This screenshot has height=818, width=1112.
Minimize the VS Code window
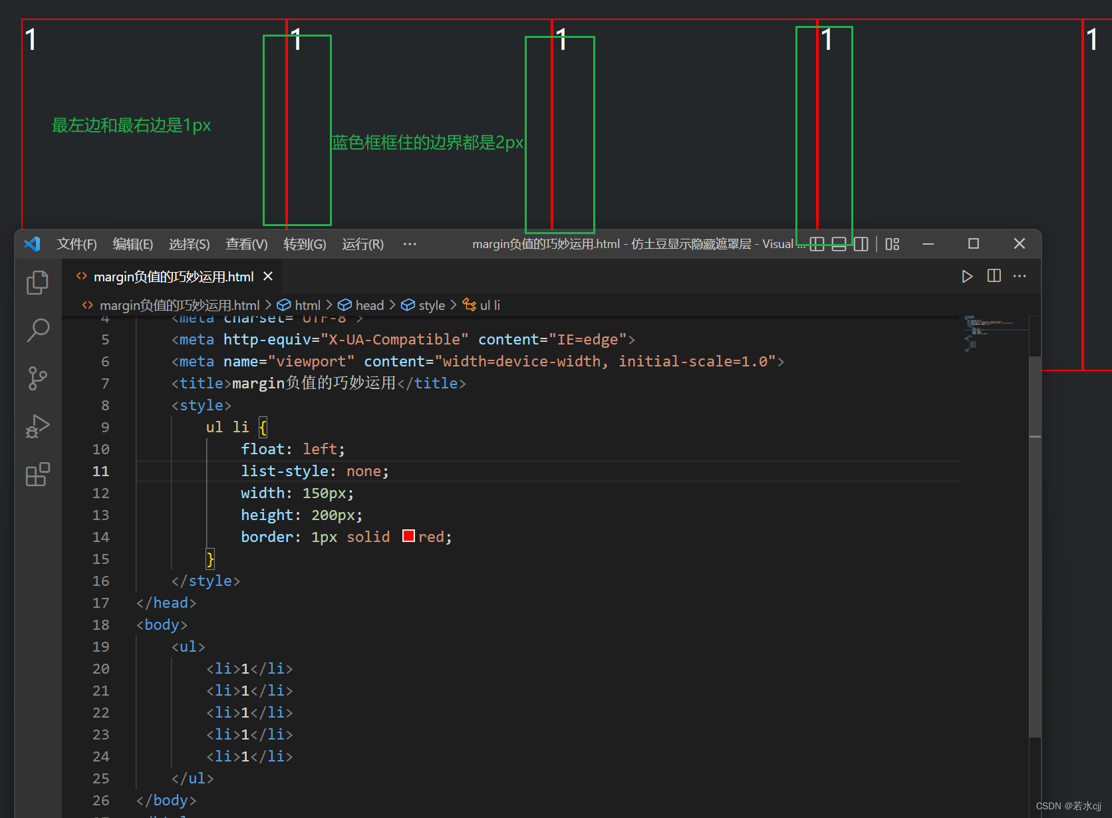pos(928,244)
